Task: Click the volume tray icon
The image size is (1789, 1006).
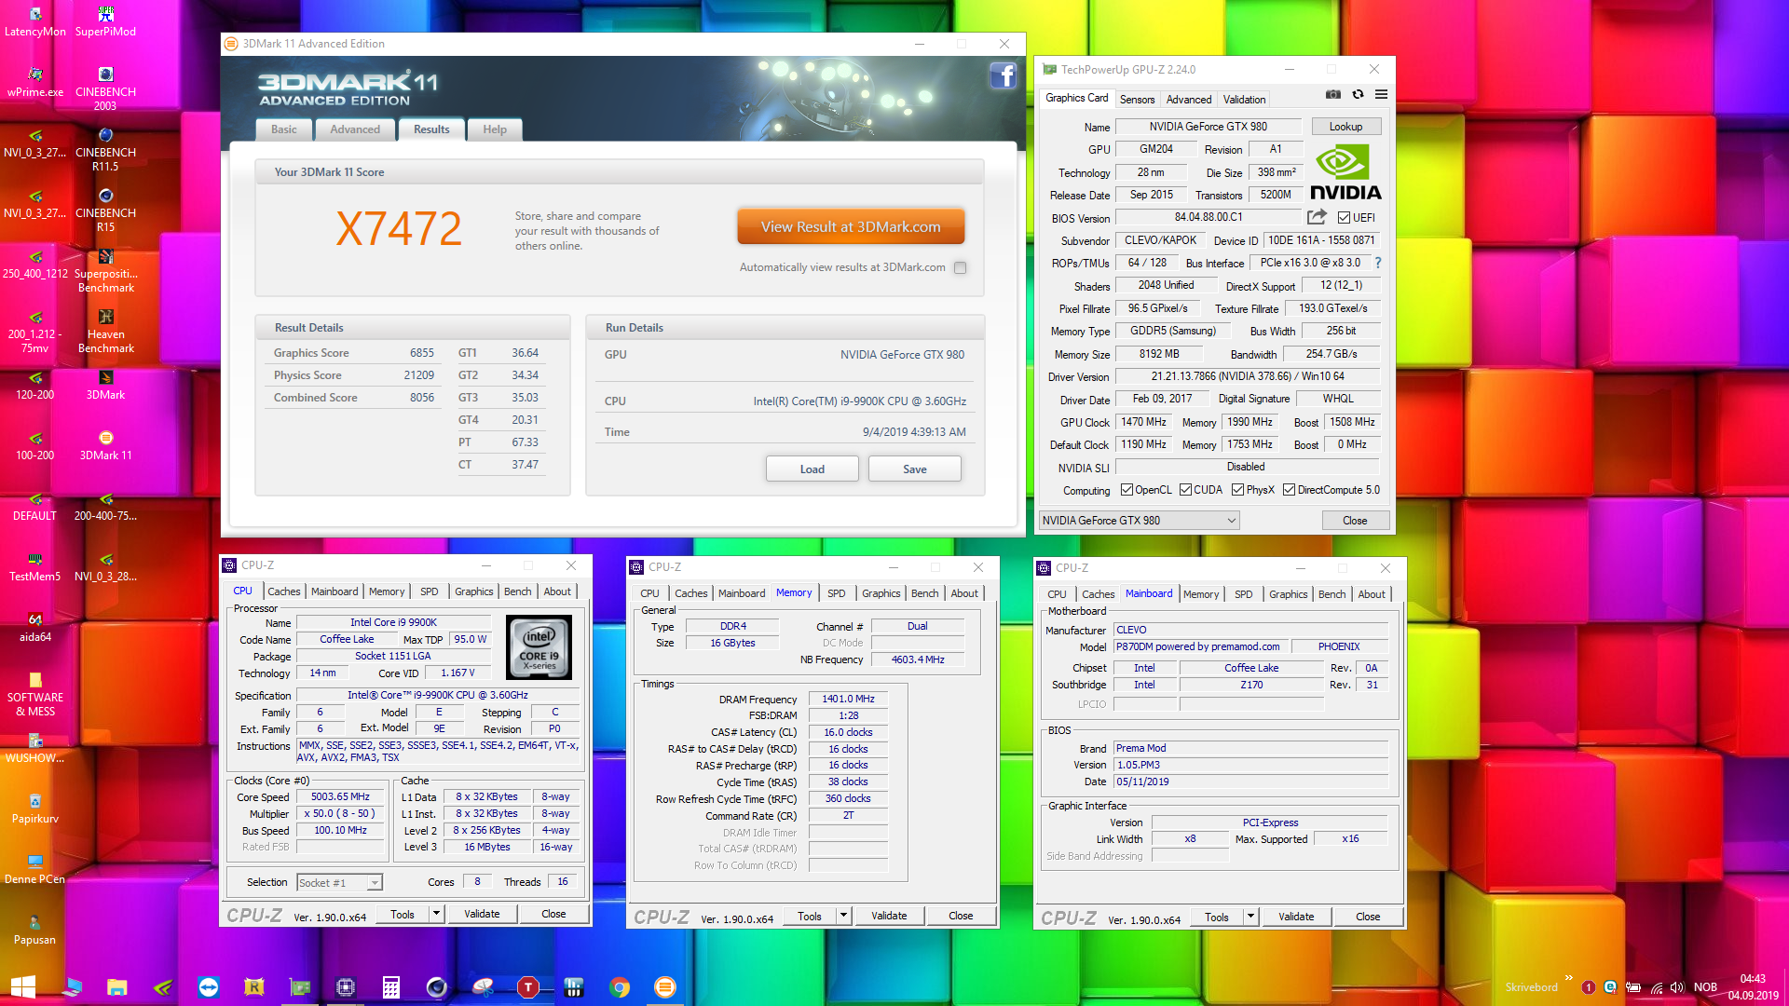Action: [1677, 987]
